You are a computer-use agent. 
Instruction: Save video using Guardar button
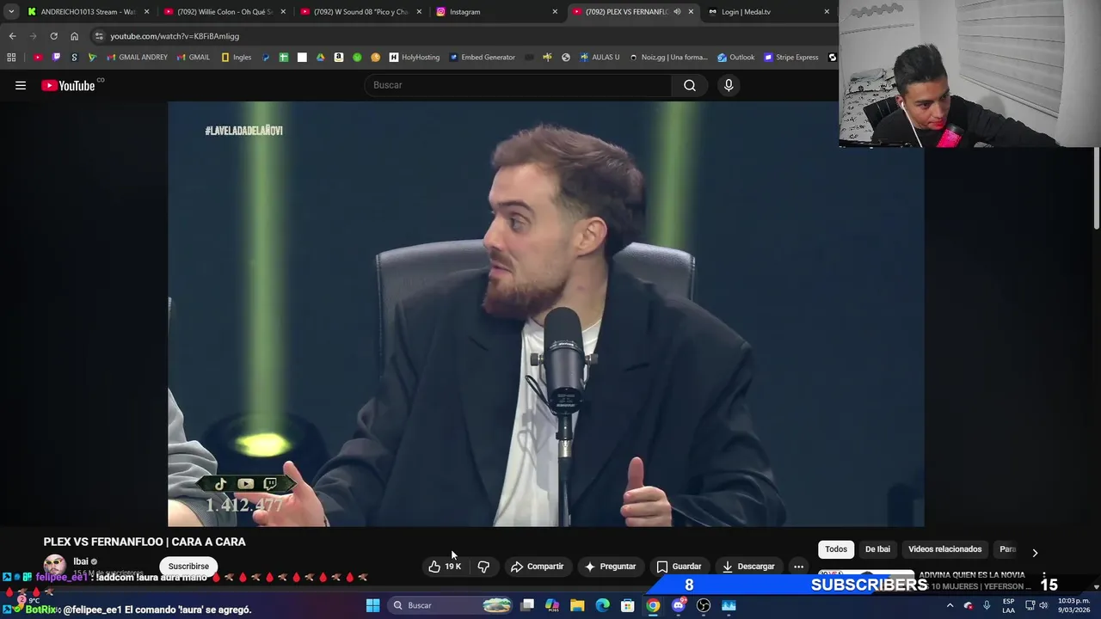pyautogui.click(x=679, y=567)
